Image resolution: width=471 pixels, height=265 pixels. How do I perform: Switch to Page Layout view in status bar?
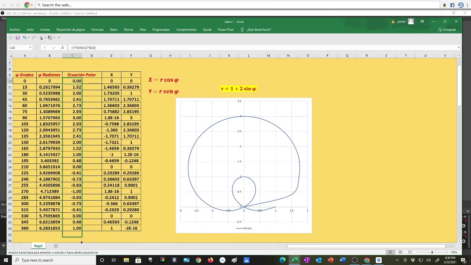tap(400, 252)
